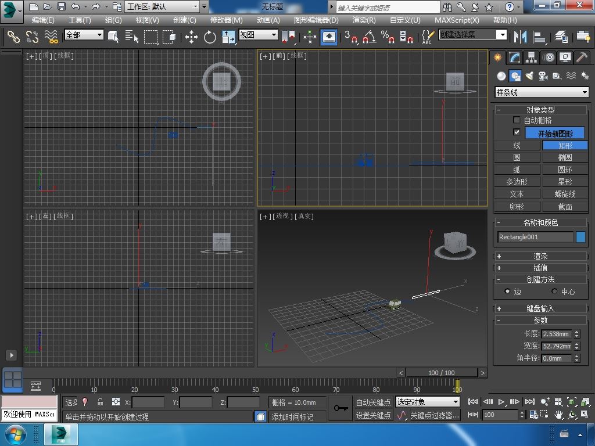Click the 星形 shape button
The width and height of the screenshot is (595, 446).
pos(565,182)
